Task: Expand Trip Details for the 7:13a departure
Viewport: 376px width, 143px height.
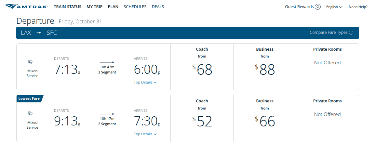Action: (x=145, y=82)
